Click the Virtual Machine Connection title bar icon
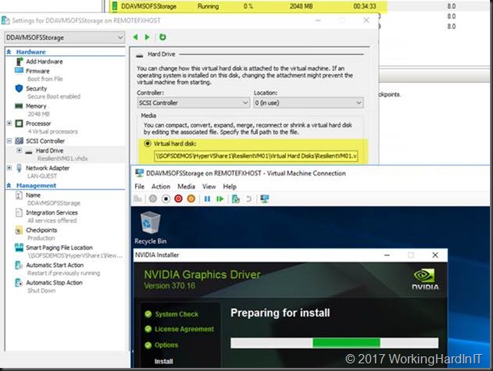This screenshot has height=371, width=493. coord(139,173)
